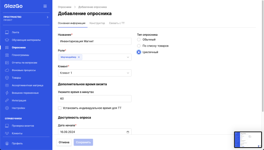Expand the Пространство project switcher chevron
This screenshot has height=150, width=264.
(48, 17)
